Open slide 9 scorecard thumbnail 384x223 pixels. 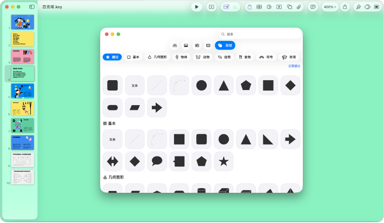(23, 160)
